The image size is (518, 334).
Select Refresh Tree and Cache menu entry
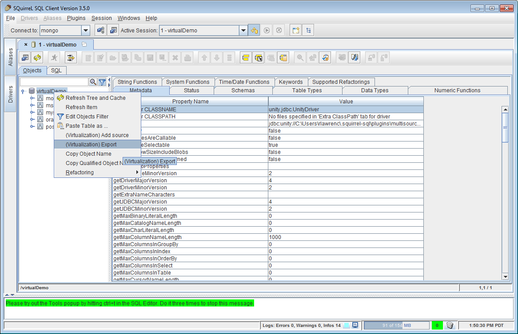pos(96,98)
